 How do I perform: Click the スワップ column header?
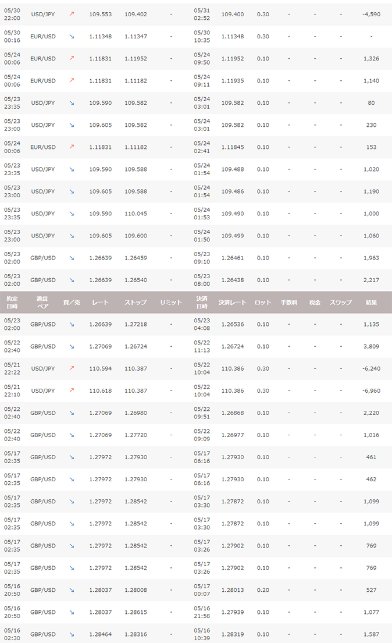[x=341, y=303]
